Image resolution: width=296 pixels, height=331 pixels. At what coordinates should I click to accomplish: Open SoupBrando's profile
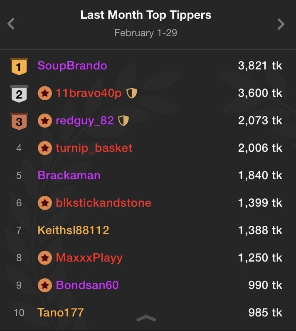[x=72, y=66]
